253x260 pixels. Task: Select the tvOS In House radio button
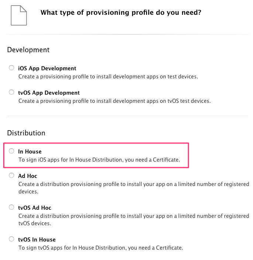point(11,239)
